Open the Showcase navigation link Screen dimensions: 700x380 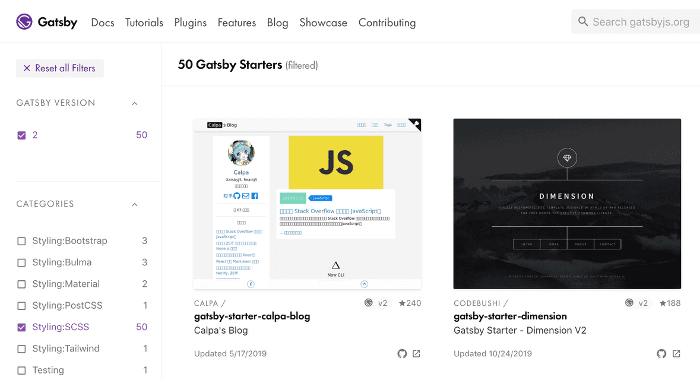(x=323, y=23)
